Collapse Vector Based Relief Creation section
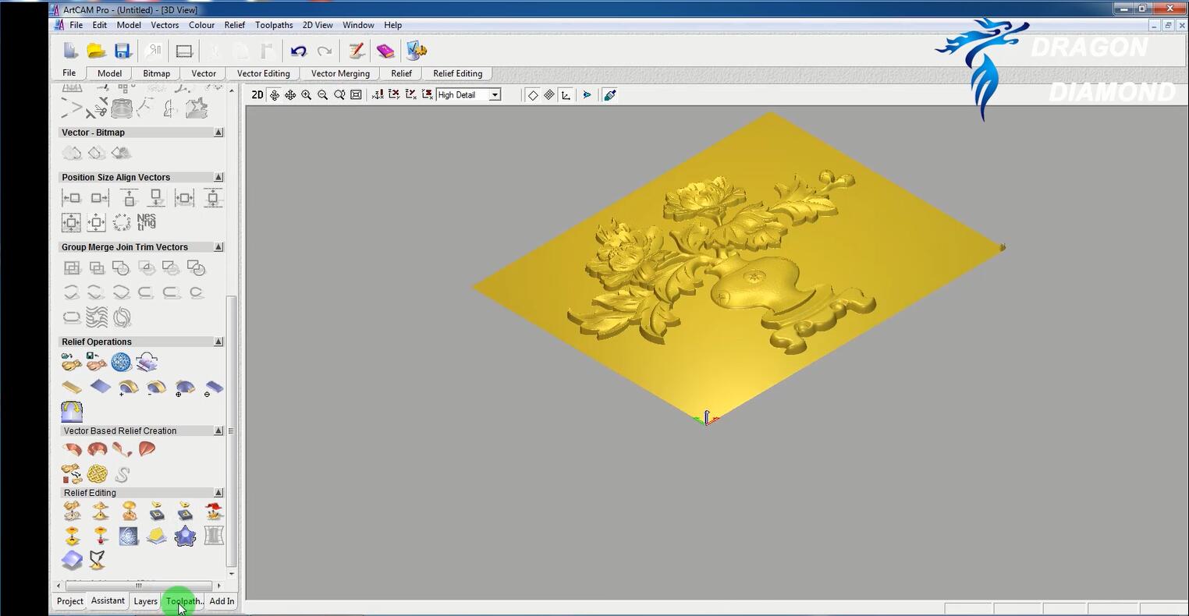 tap(218, 430)
